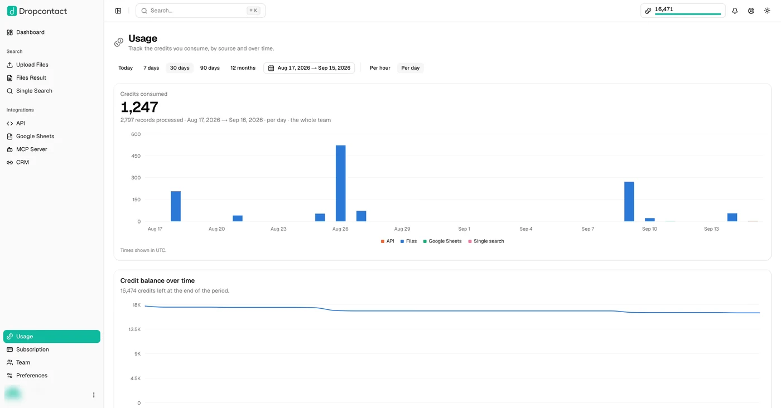781x408 pixels.
Task: Click the search input field
Action: [200, 11]
